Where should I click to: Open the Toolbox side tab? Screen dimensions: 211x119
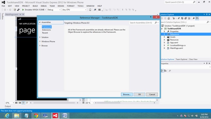pos(2,16)
